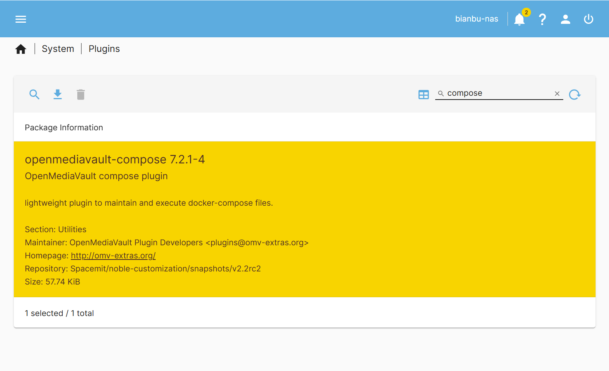609x371 pixels.
Task: Click the Maintainer OpenMediaVault Plugin Developers line
Action: pyautogui.click(x=167, y=243)
